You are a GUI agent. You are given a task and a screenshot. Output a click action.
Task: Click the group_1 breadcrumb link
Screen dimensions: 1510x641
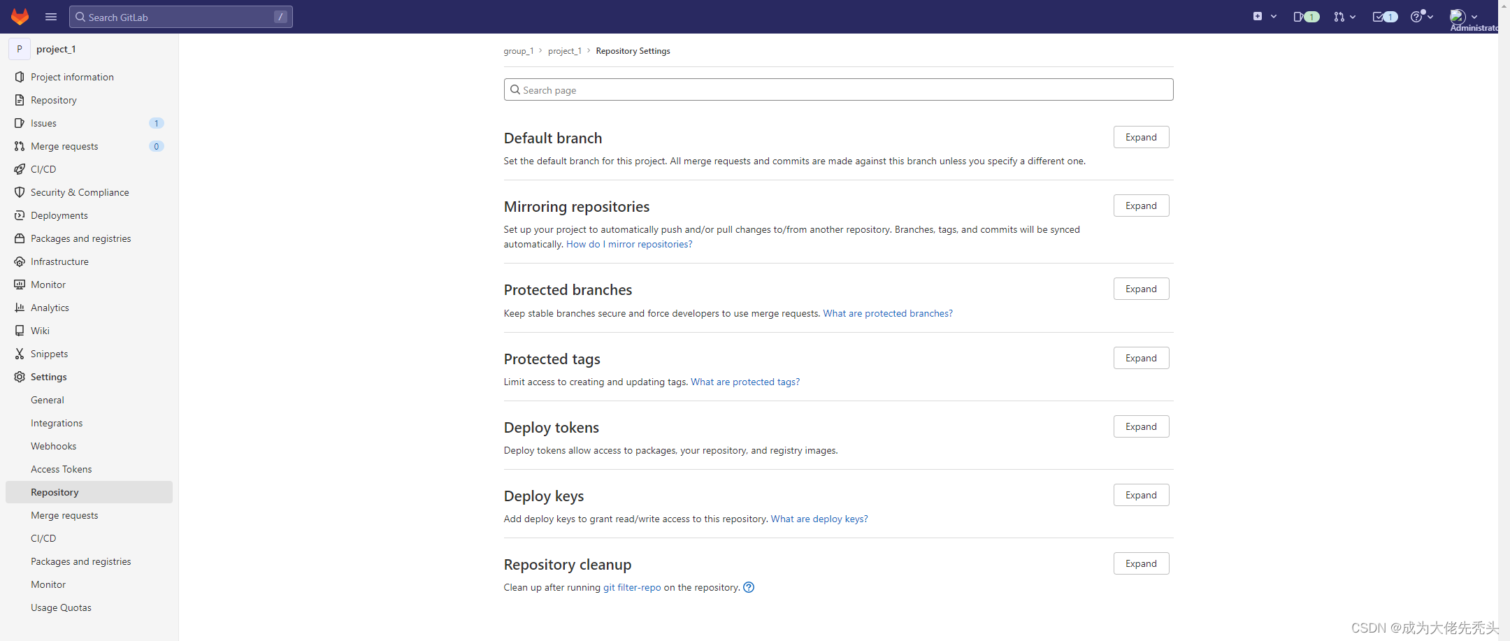[x=518, y=51]
